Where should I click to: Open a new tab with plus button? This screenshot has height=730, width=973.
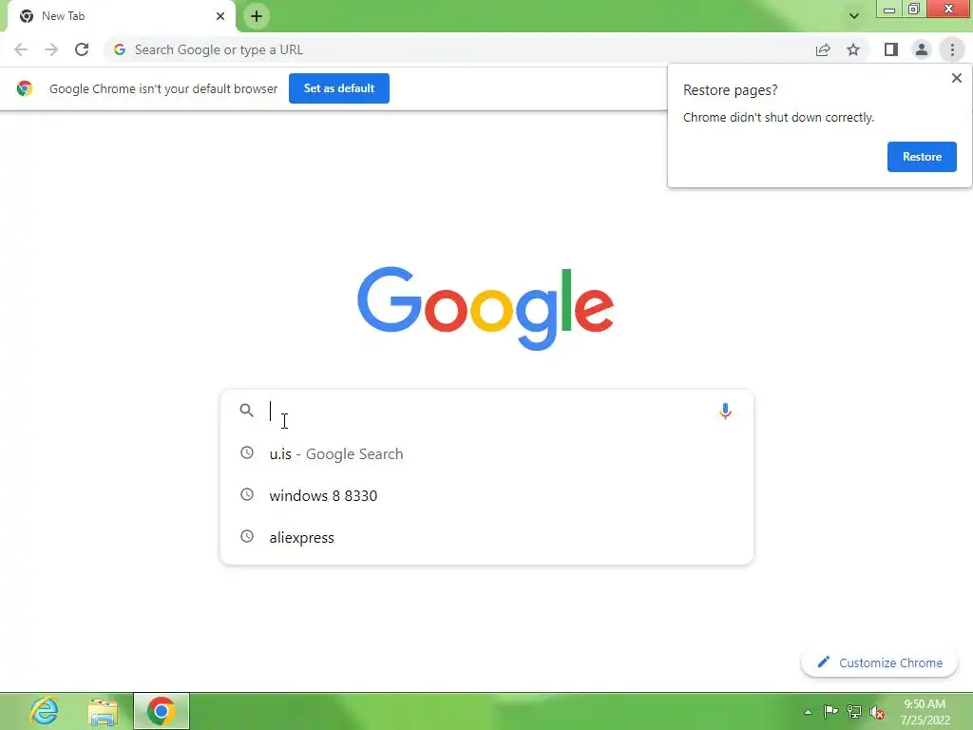257,16
